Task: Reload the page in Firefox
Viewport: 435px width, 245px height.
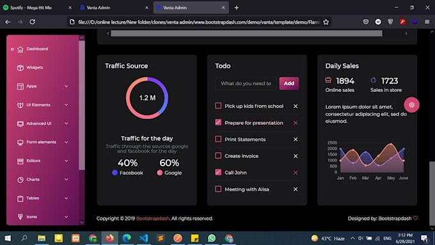Action: tap(33, 22)
